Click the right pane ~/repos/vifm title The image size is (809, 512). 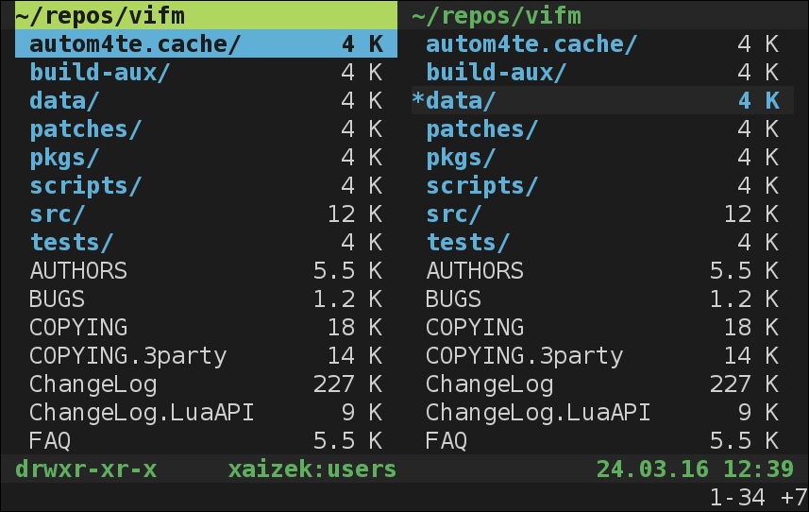pos(497,16)
